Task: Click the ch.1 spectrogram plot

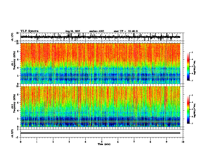Action: pyautogui.click(x=100, y=63)
